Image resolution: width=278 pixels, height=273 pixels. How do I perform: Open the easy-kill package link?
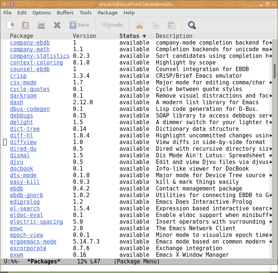pyautogui.click(x=25, y=182)
